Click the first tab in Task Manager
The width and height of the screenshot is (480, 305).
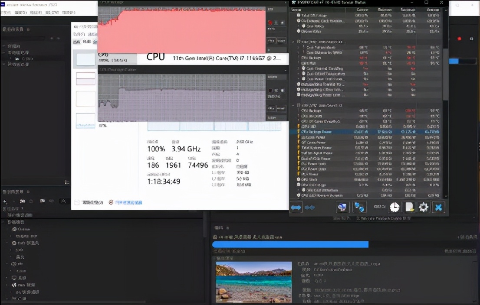click(77, 42)
